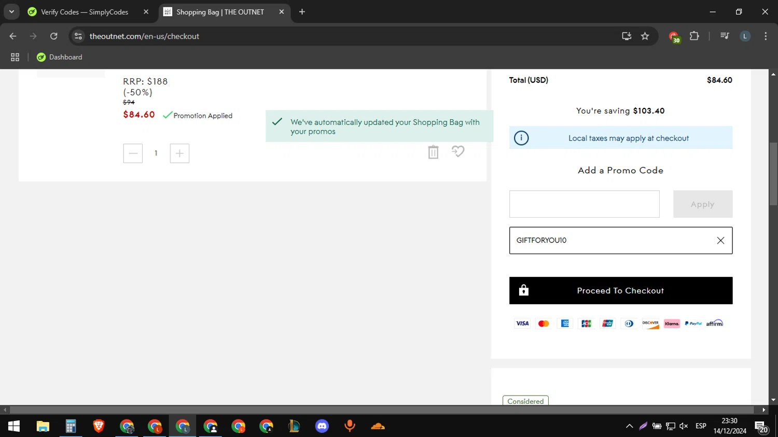The height and width of the screenshot is (437, 778).
Task: Move item to wishlist with heart icon
Action: click(458, 151)
